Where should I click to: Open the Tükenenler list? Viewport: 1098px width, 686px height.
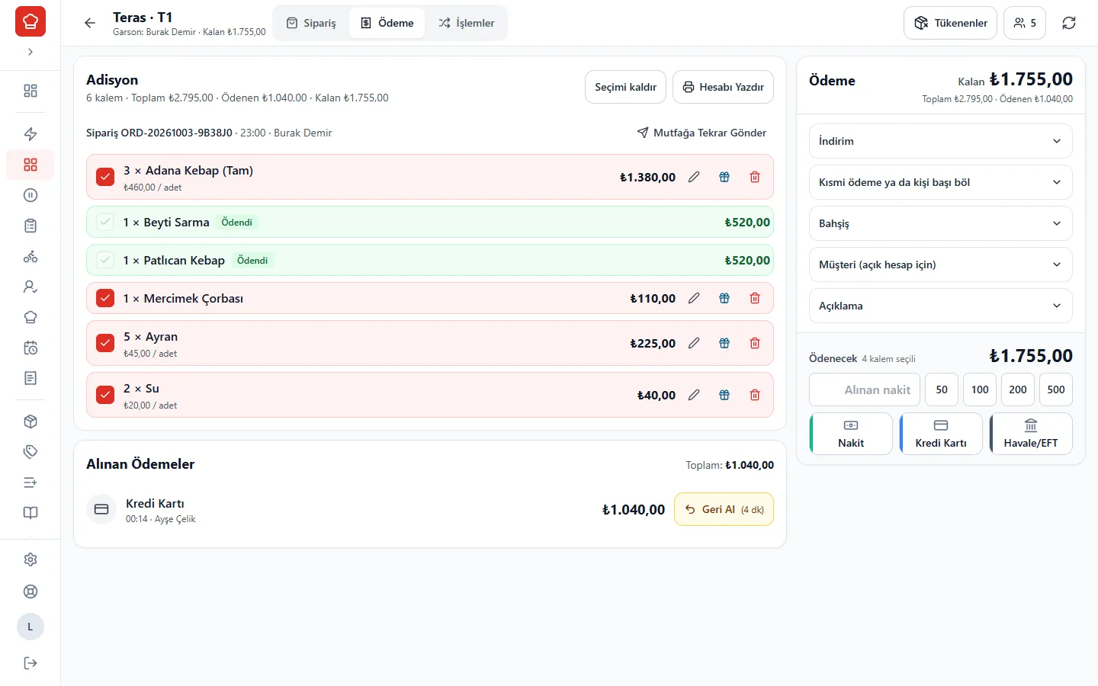(x=951, y=23)
